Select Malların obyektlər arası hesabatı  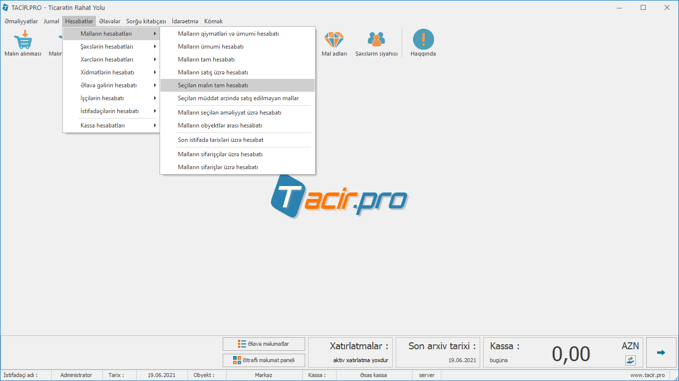220,126
